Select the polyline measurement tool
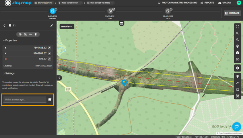 (238, 83)
